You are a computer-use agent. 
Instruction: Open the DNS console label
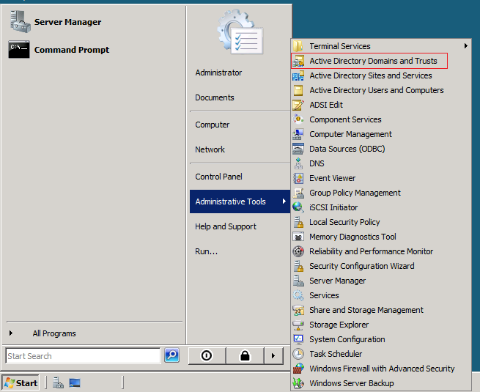click(x=317, y=163)
